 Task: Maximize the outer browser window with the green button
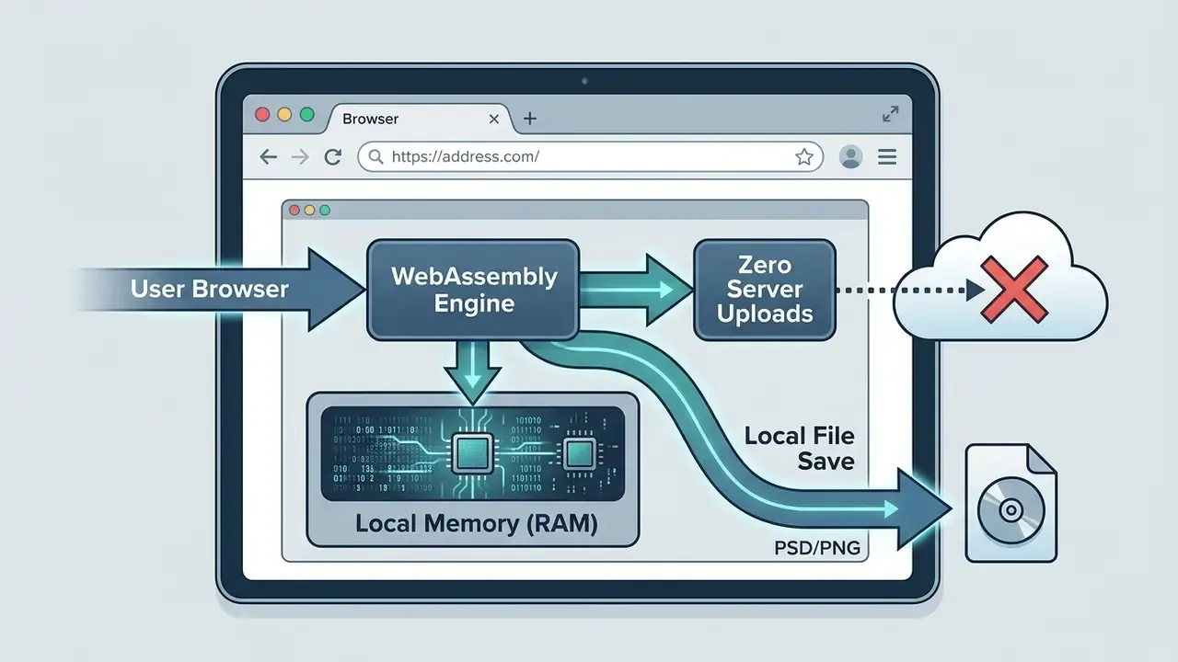306,115
